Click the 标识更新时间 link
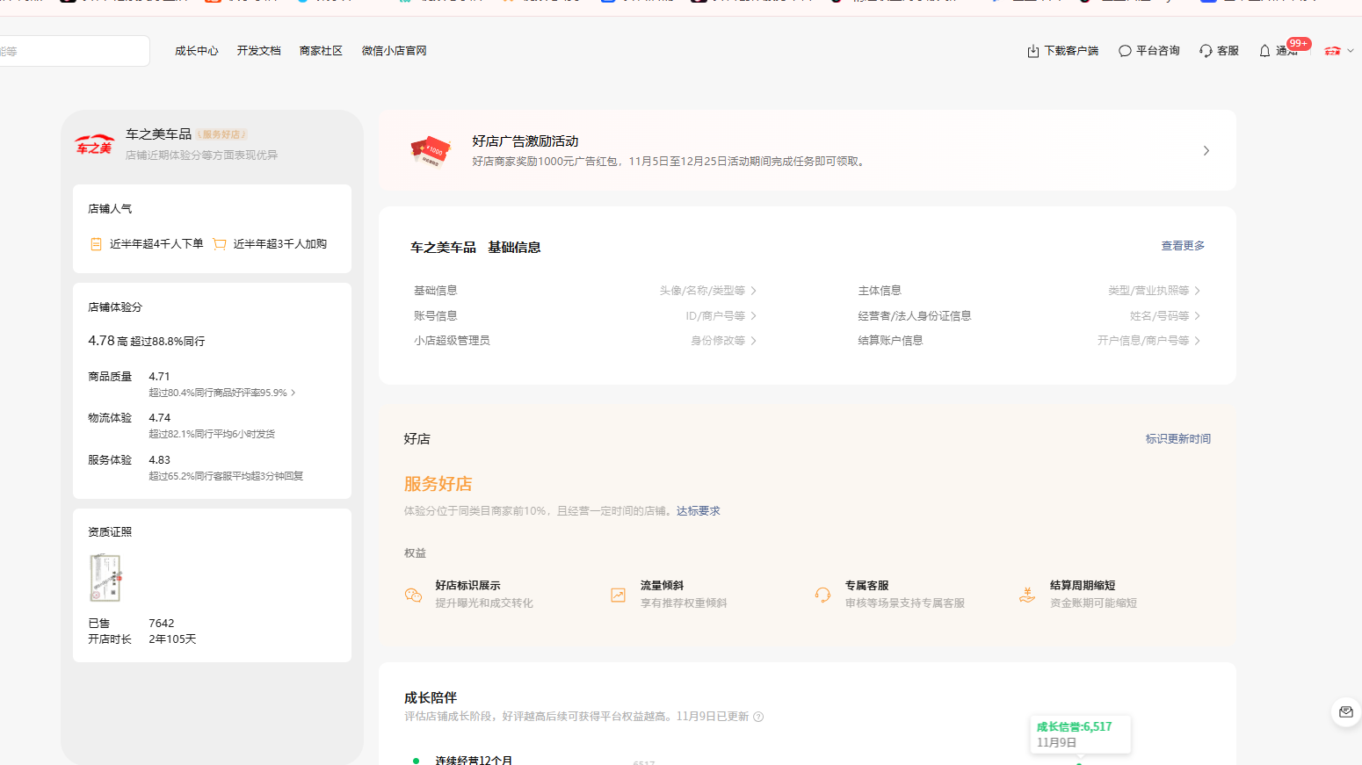The height and width of the screenshot is (765, 1362). (1178, 439)
